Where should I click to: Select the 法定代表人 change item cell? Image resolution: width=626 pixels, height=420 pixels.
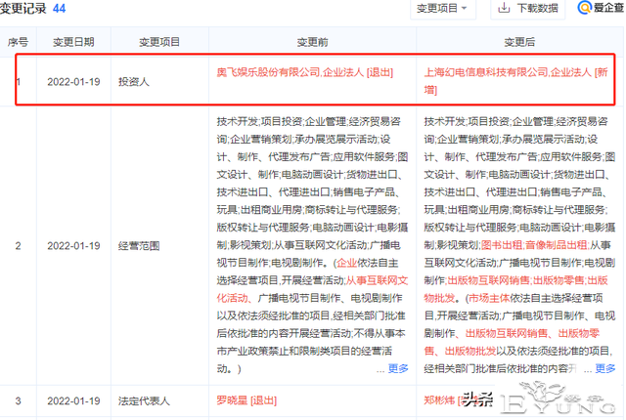coord(144,400)
